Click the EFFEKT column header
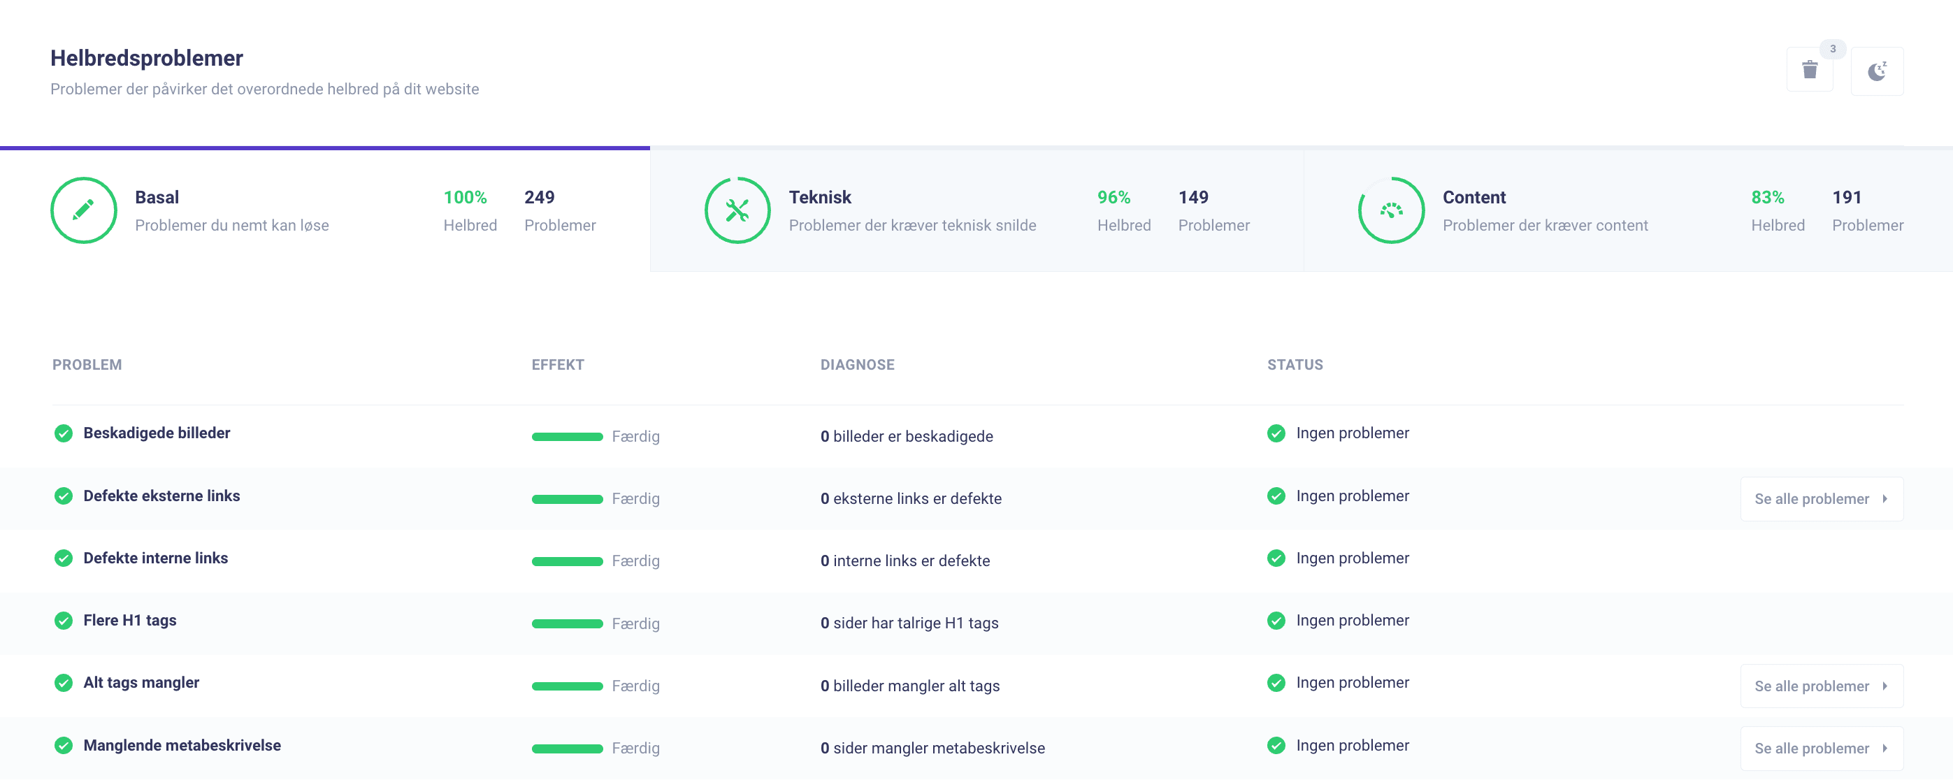This screenshot has width=1953, height=780. pyautogui.click(x=558, y=365)
